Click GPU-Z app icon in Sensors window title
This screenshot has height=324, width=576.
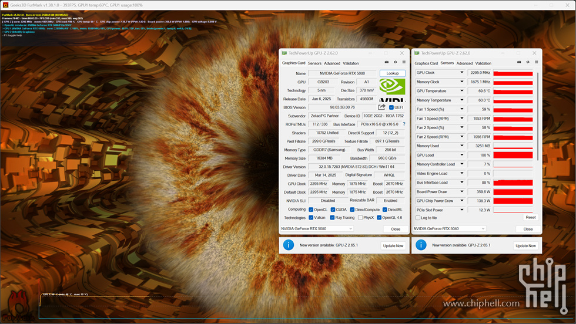point(417,53)
